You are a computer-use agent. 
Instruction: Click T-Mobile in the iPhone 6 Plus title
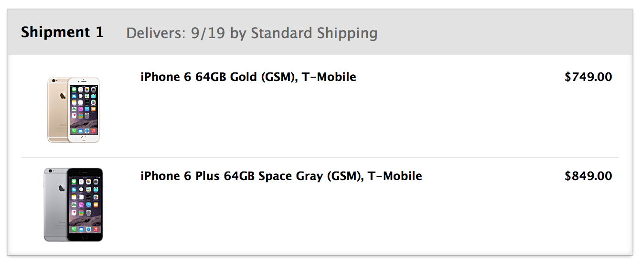coord(395,176)
